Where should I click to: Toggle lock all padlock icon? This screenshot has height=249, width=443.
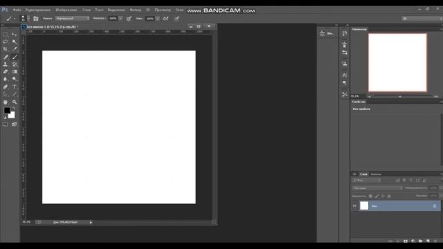[389, 196]
